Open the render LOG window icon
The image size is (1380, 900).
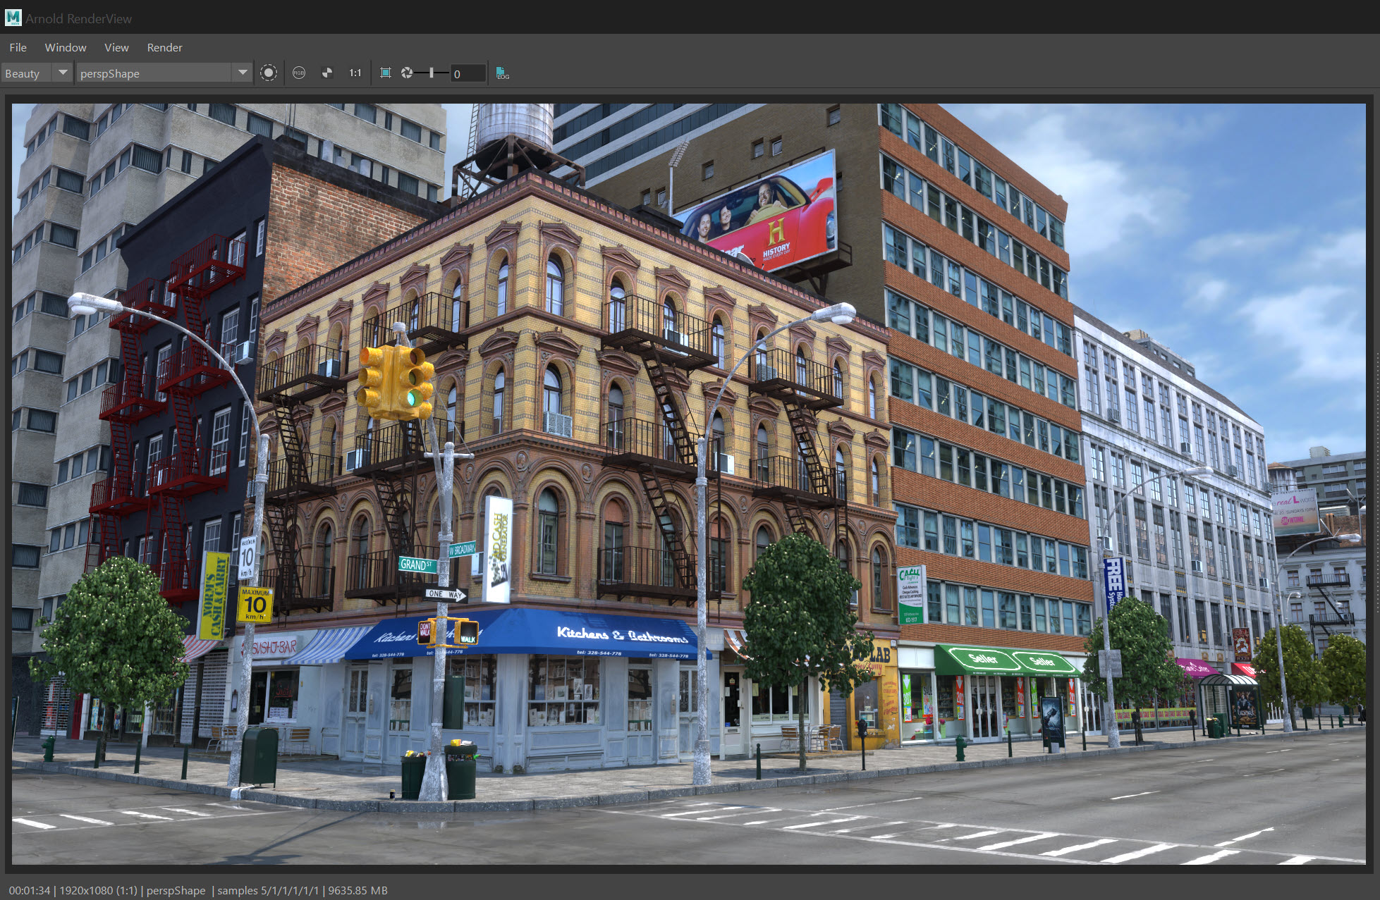click(x=502, y=73)
